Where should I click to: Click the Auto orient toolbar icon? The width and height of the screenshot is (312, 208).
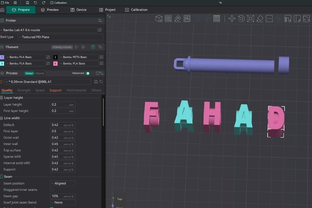(x=177, y=19)
